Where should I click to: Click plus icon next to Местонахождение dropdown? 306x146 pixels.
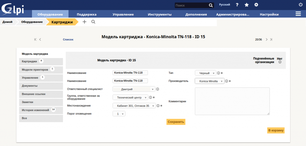tap(161, 106)
